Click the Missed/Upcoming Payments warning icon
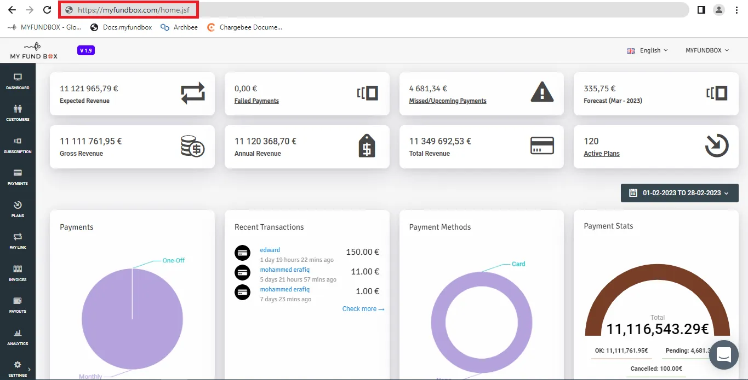 [x=542, y=92]
